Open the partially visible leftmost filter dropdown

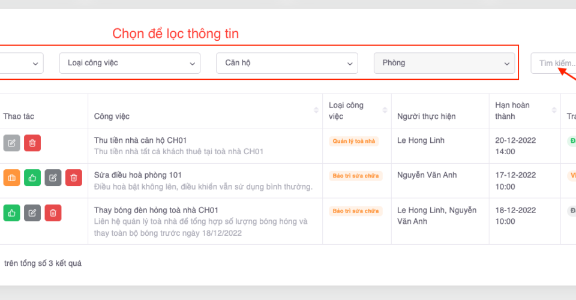point(21,63)
